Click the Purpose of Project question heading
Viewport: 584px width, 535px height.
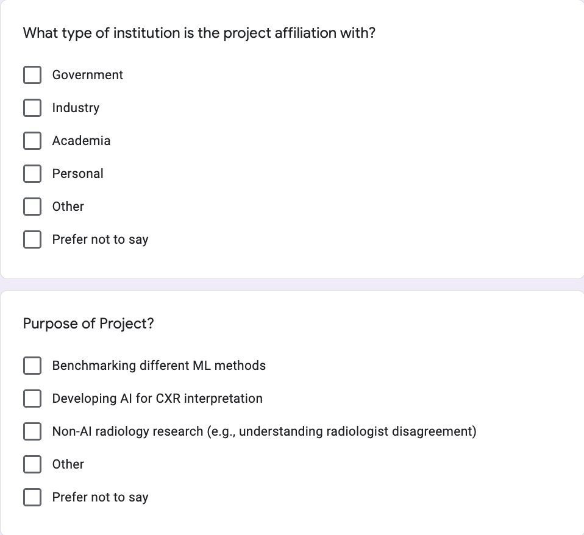88,324
